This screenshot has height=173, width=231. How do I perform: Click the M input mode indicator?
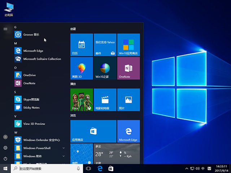pyautogui.click(x=209, y=168)
